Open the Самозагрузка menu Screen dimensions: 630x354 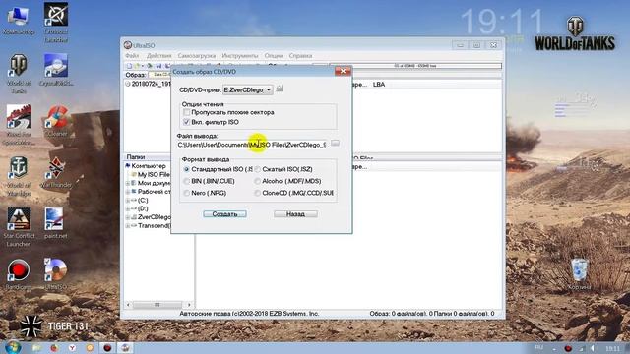pos(197,55)
